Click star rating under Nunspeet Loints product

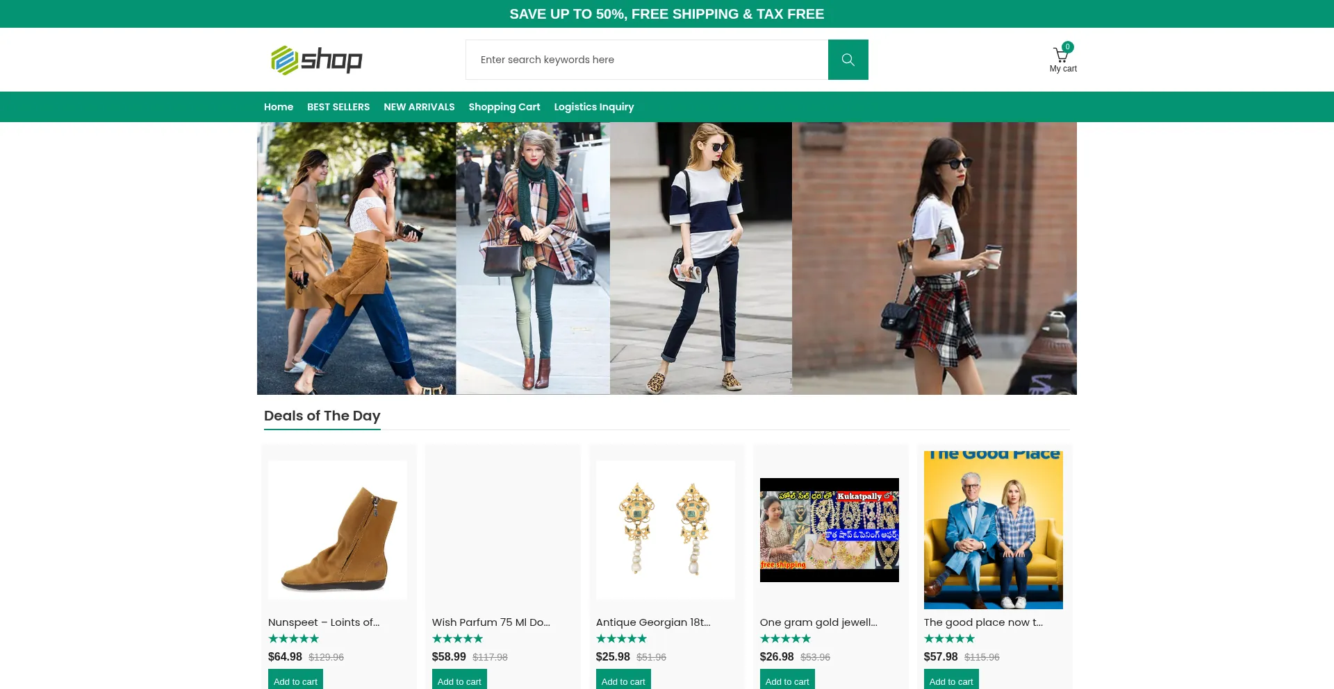(x=293, y=638)
